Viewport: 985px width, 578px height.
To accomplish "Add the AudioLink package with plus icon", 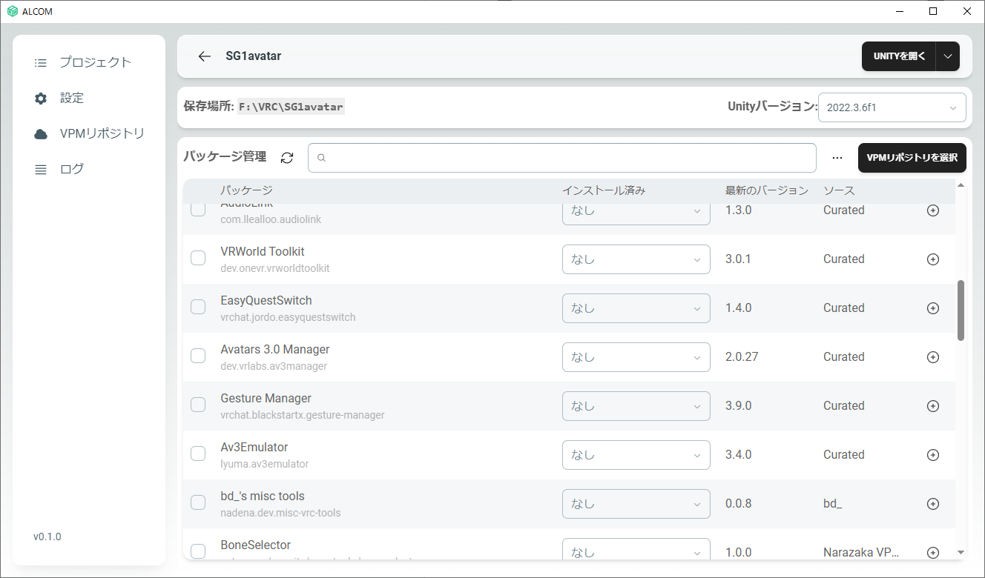I will (933, 210).
